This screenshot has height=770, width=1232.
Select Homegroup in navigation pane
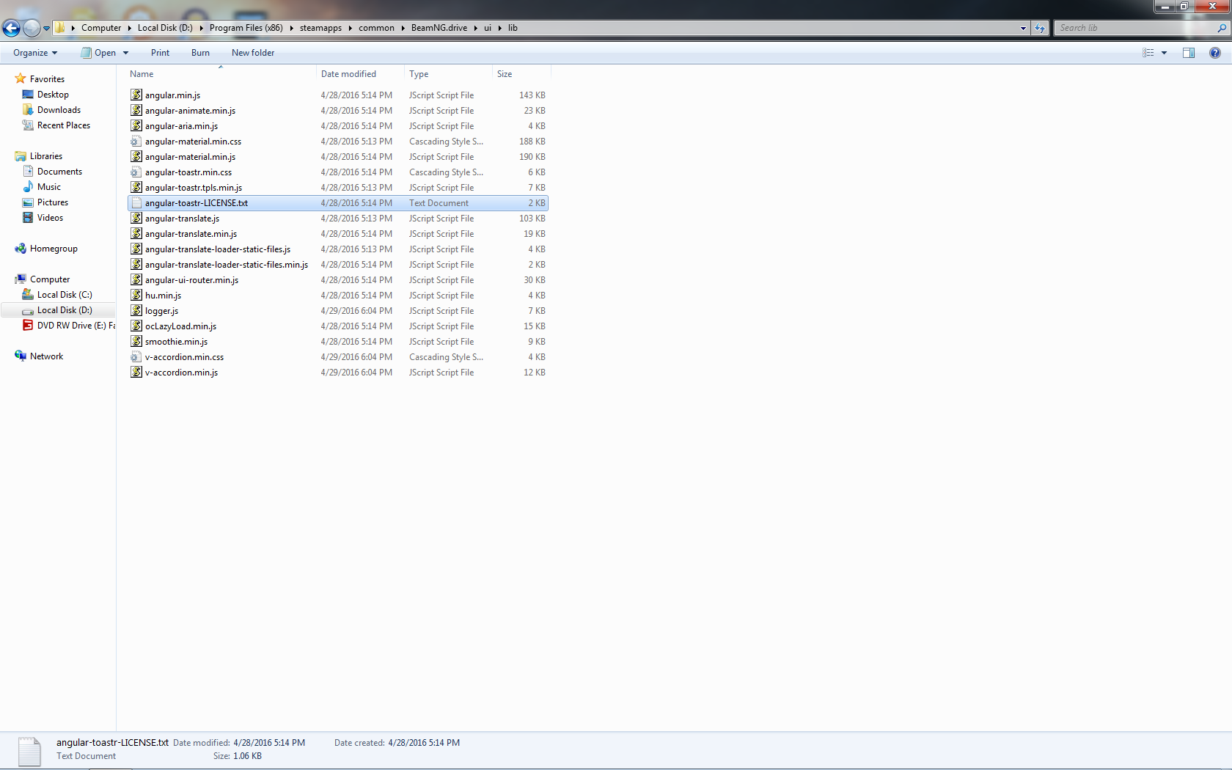coord(54,249)
